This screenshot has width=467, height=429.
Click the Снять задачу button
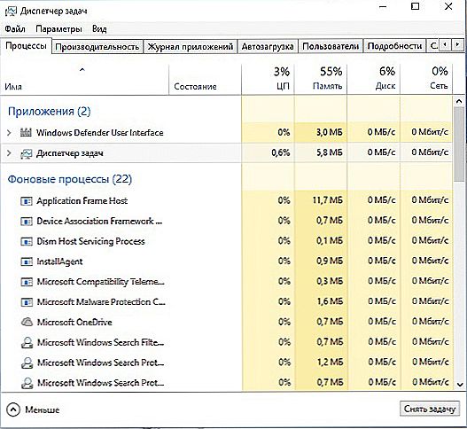tap(430, 409)
